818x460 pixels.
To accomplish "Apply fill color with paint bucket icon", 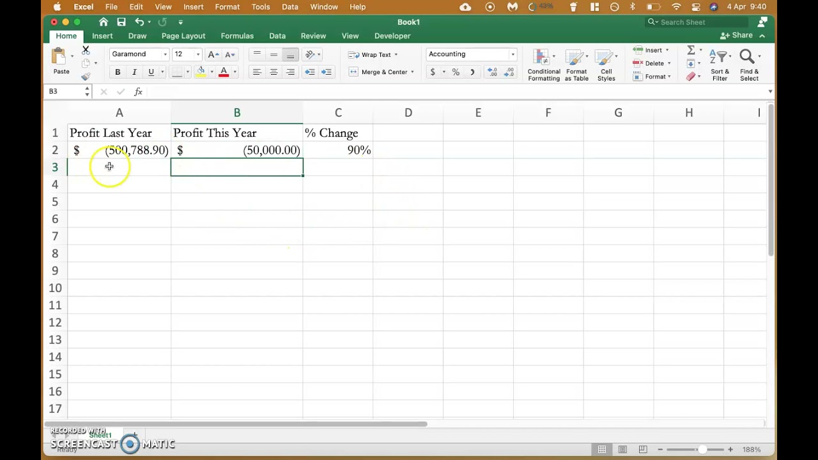I will pos(201,72).
